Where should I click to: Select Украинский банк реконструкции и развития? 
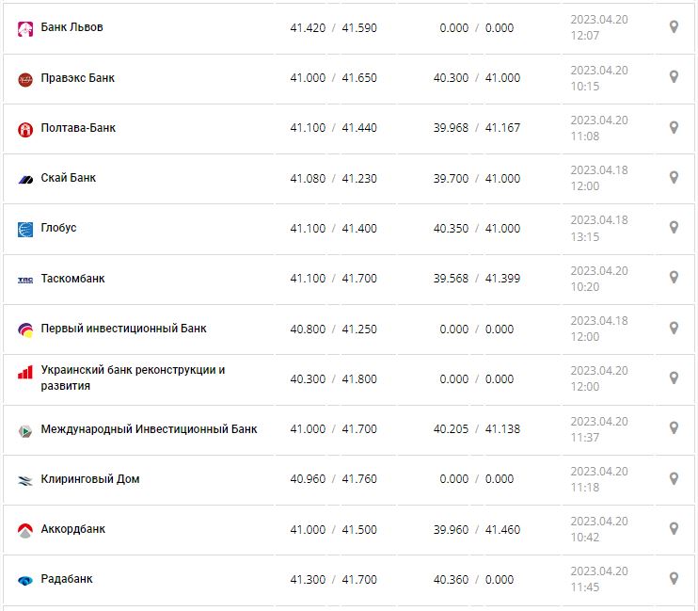[x=133, y=378]
